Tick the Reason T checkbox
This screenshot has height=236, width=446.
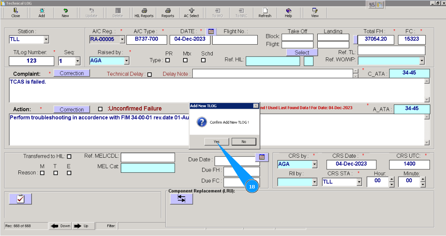(x=56, y=173)
